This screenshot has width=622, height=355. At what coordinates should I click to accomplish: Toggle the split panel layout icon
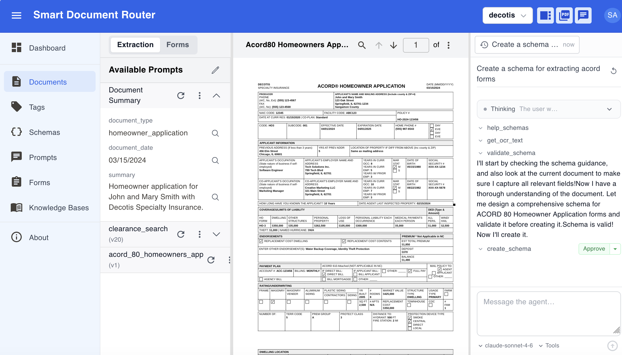pos(545,15)
